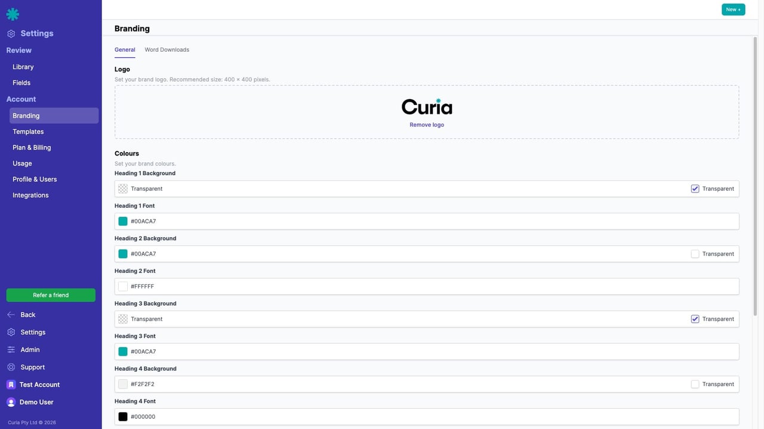The height and width of the screenshot is (429, 764).
Task: Click Heading 4 Background #F2F2F2 field
Action: coord(427,384)
